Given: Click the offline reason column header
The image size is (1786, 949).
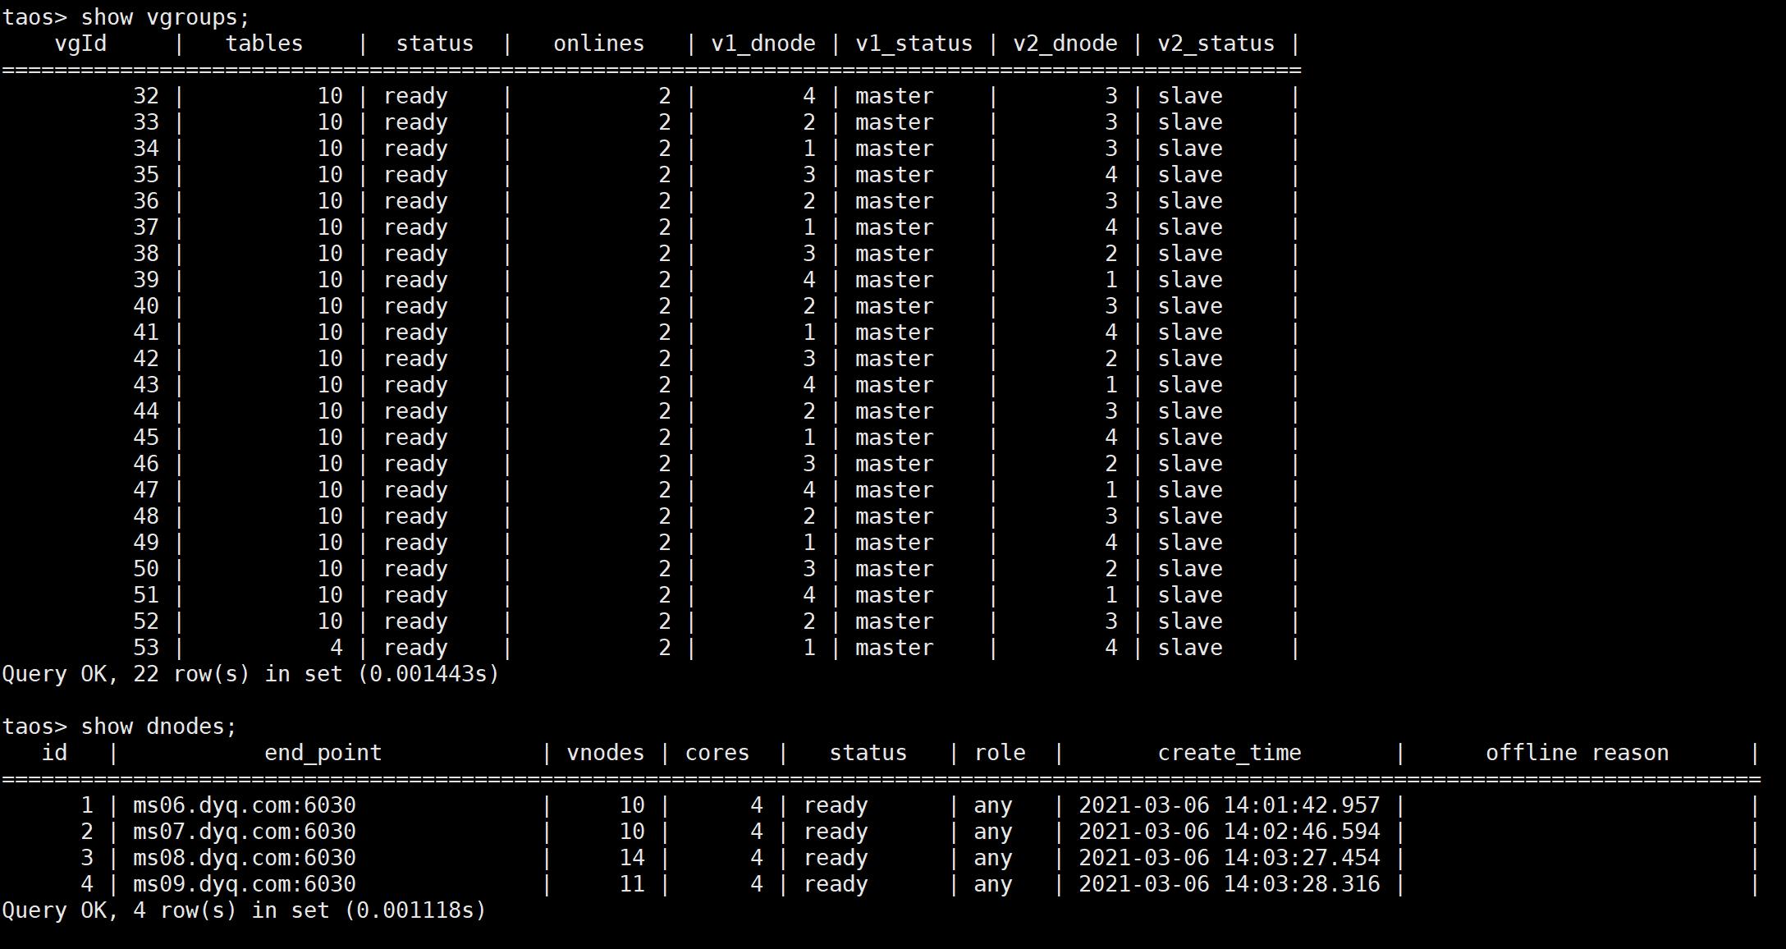Looking at the screenshot, I should point(1578,752).
